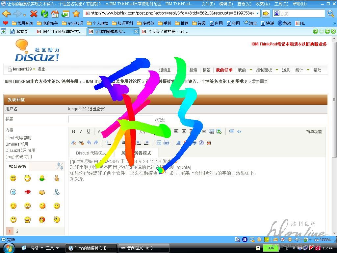
Task: Open the address bar URL dropdown
Action: pos(257,13)
